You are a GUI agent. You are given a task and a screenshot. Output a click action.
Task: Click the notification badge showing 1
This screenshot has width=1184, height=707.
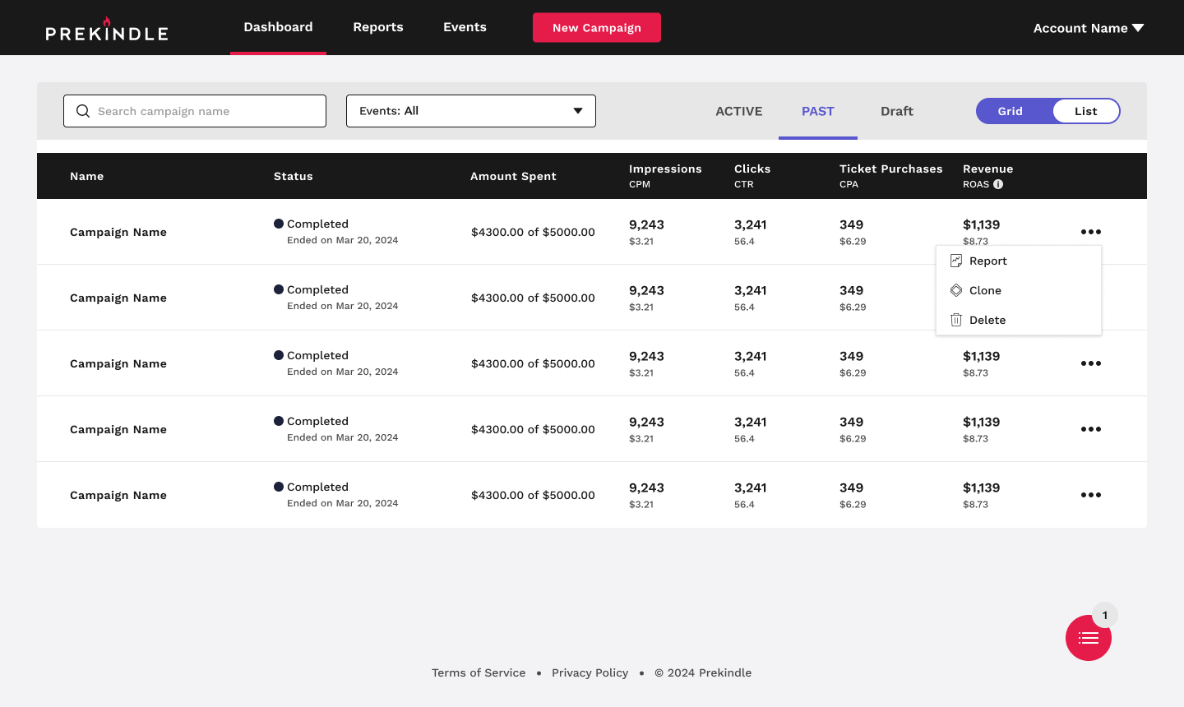[x=1104, y=614]
